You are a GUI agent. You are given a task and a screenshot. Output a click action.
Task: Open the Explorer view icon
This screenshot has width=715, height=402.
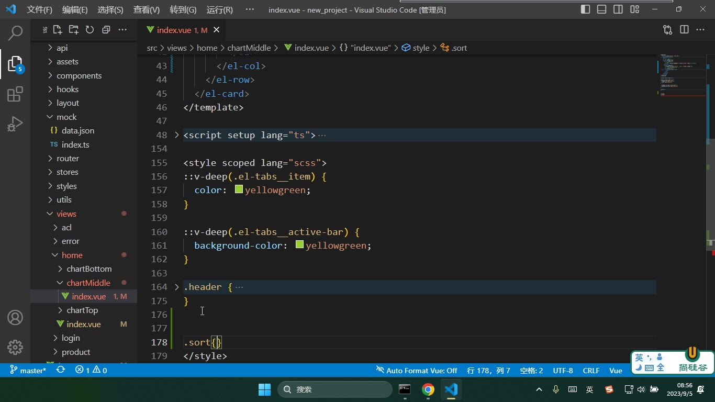(x=15, y=64)
